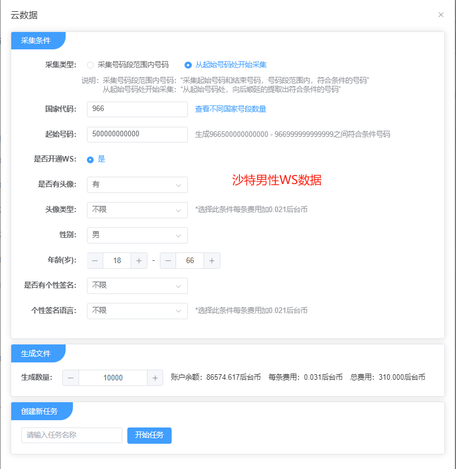Click the 开始任务 button

pyautogui.click(x=149, y=435)
